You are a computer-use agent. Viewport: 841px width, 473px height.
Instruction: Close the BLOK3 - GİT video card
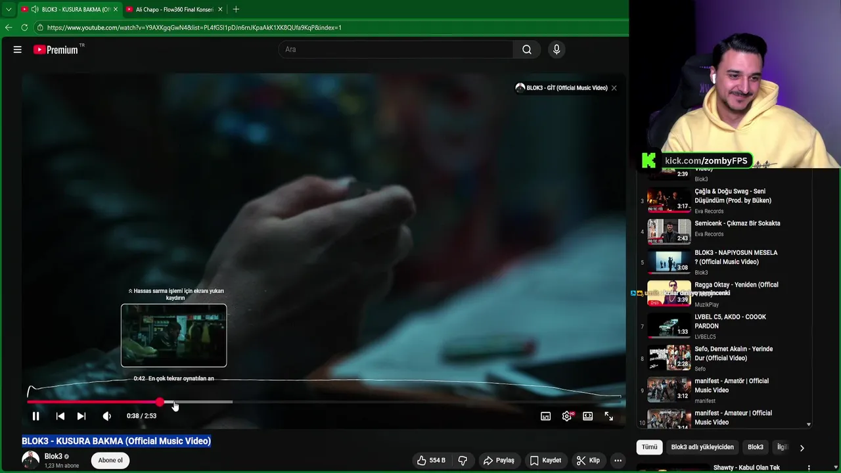[614, 88]
